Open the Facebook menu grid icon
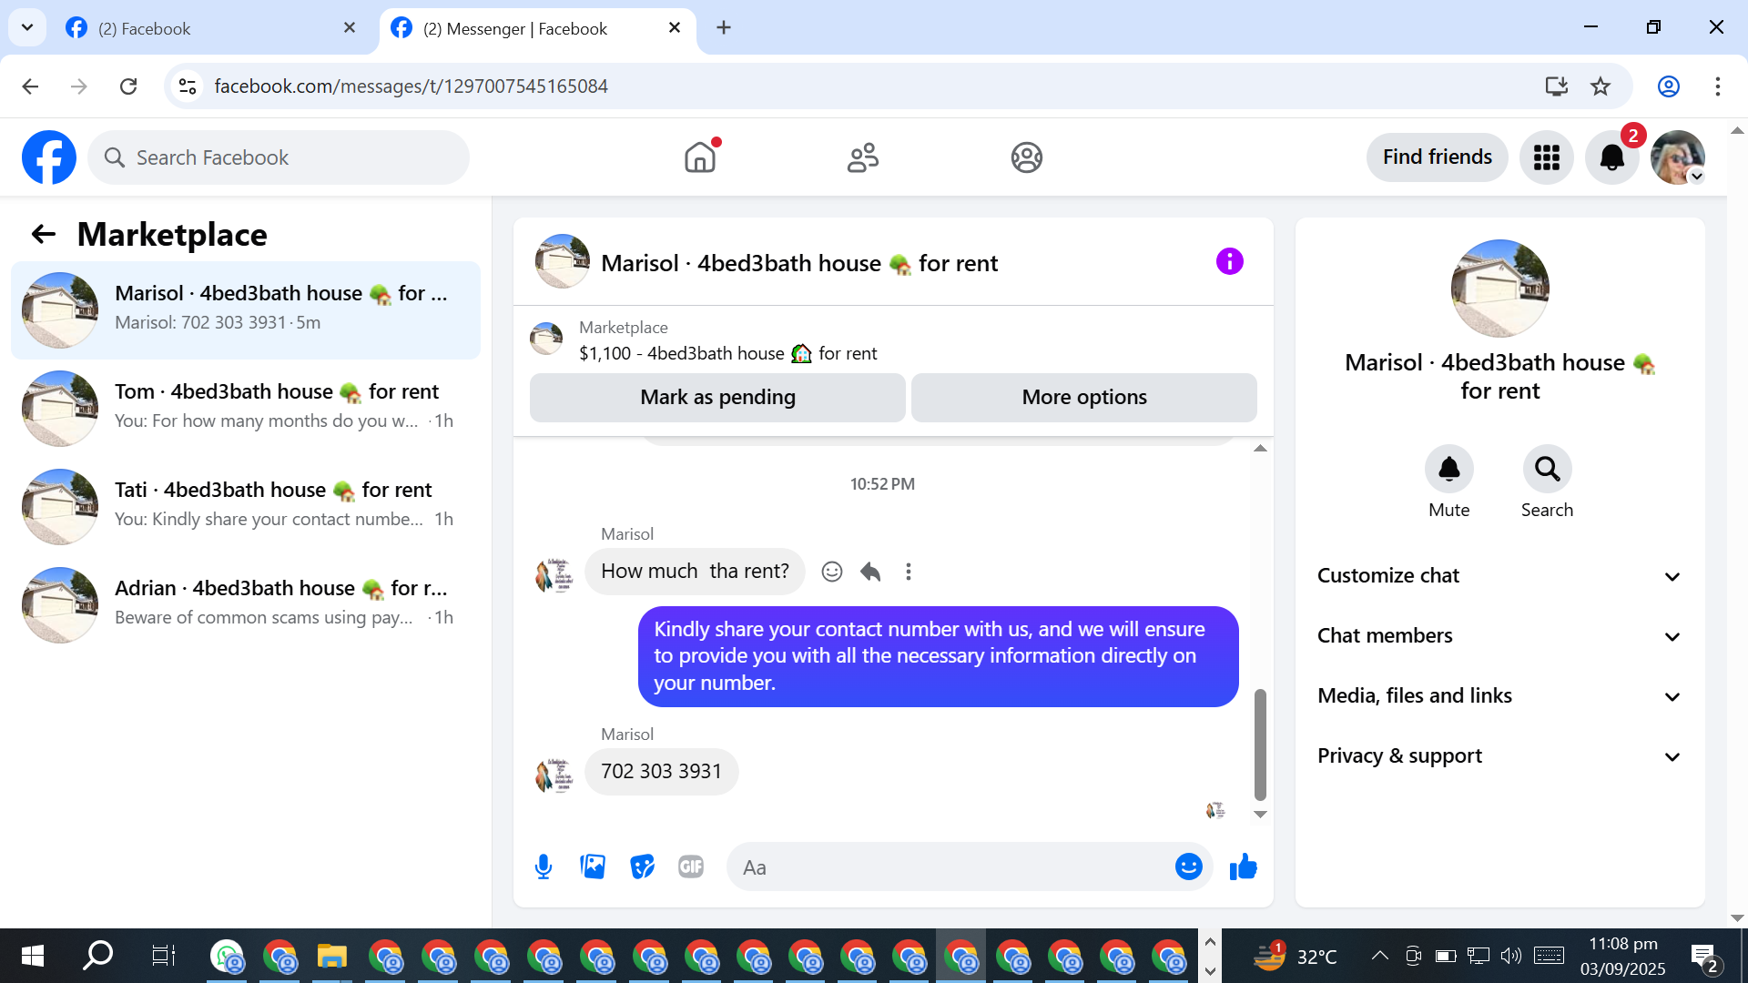 pos(1546,157)
